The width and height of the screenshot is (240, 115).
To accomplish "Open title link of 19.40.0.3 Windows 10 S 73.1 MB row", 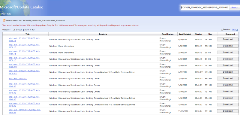I will point(24,105).
